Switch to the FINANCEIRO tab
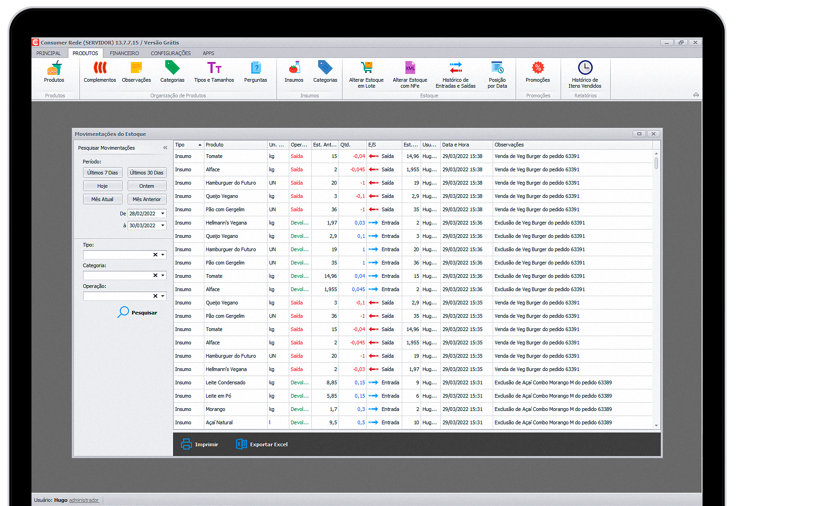The width and height of the screenshot is (826, 506). 124,53
